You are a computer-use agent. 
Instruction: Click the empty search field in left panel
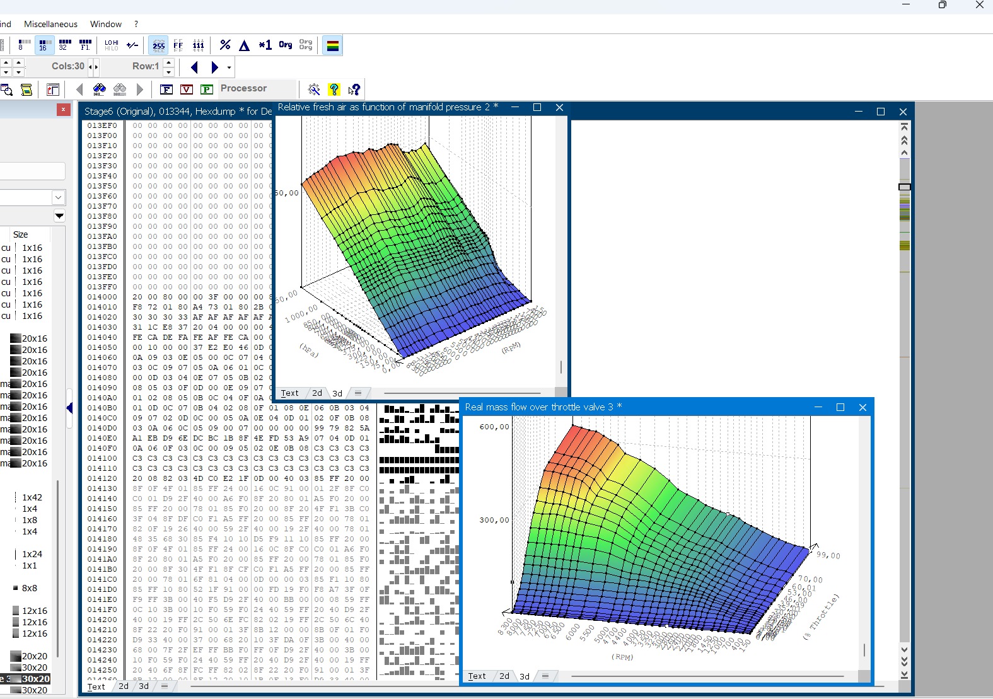click(32, 171)
